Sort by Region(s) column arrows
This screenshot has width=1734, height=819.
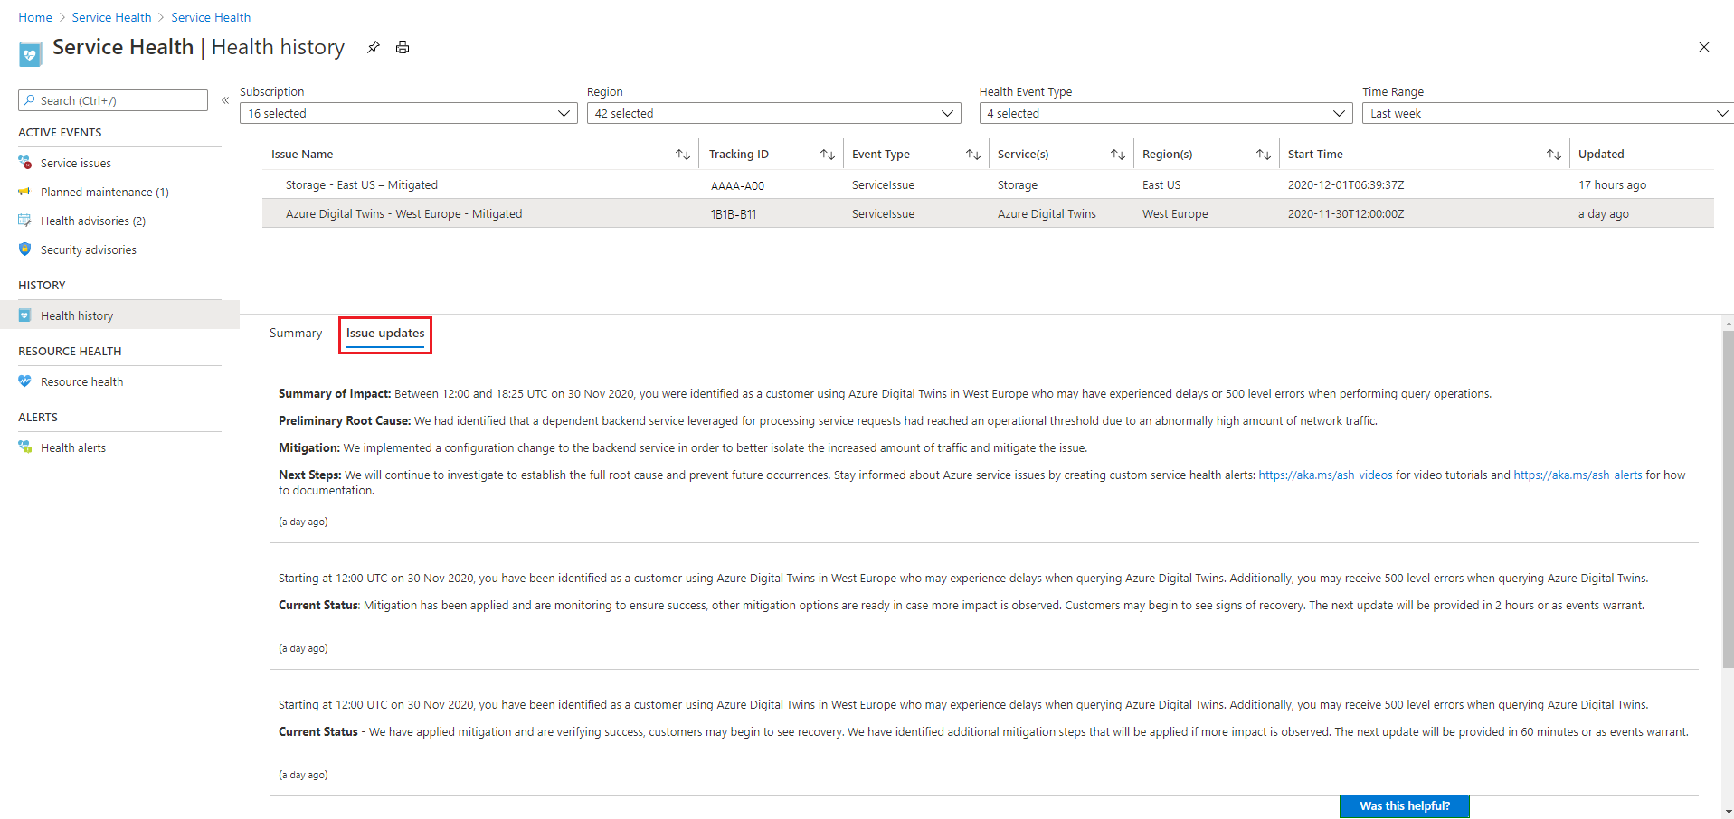click(1264, 155)
